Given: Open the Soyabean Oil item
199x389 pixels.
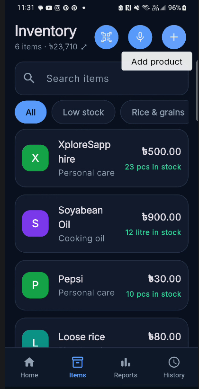Looking at the screenshot, I should coord(101,223).
